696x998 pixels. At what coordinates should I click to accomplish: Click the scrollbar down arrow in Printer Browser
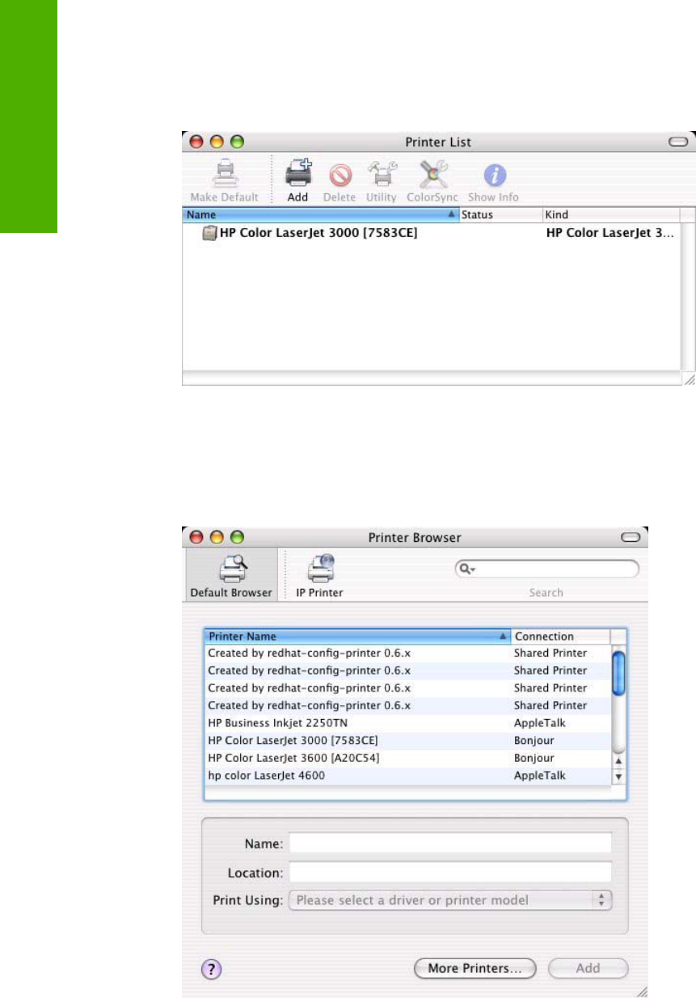pyautogui.click(x=619, y=776)
